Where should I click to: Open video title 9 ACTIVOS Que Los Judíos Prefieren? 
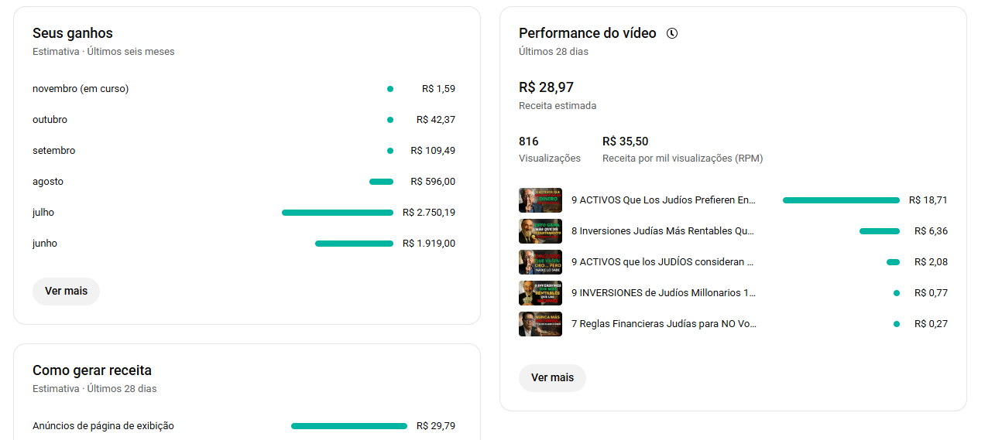point(663,200)
